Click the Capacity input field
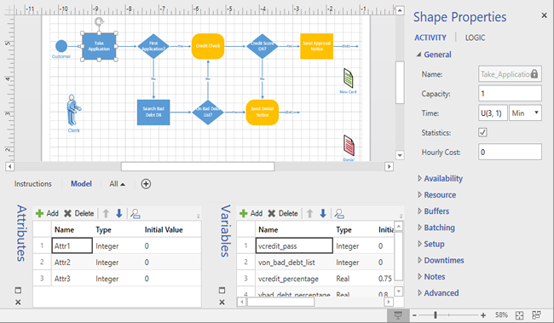Viewport: 554px width, 323px height. tap(510, 94)
